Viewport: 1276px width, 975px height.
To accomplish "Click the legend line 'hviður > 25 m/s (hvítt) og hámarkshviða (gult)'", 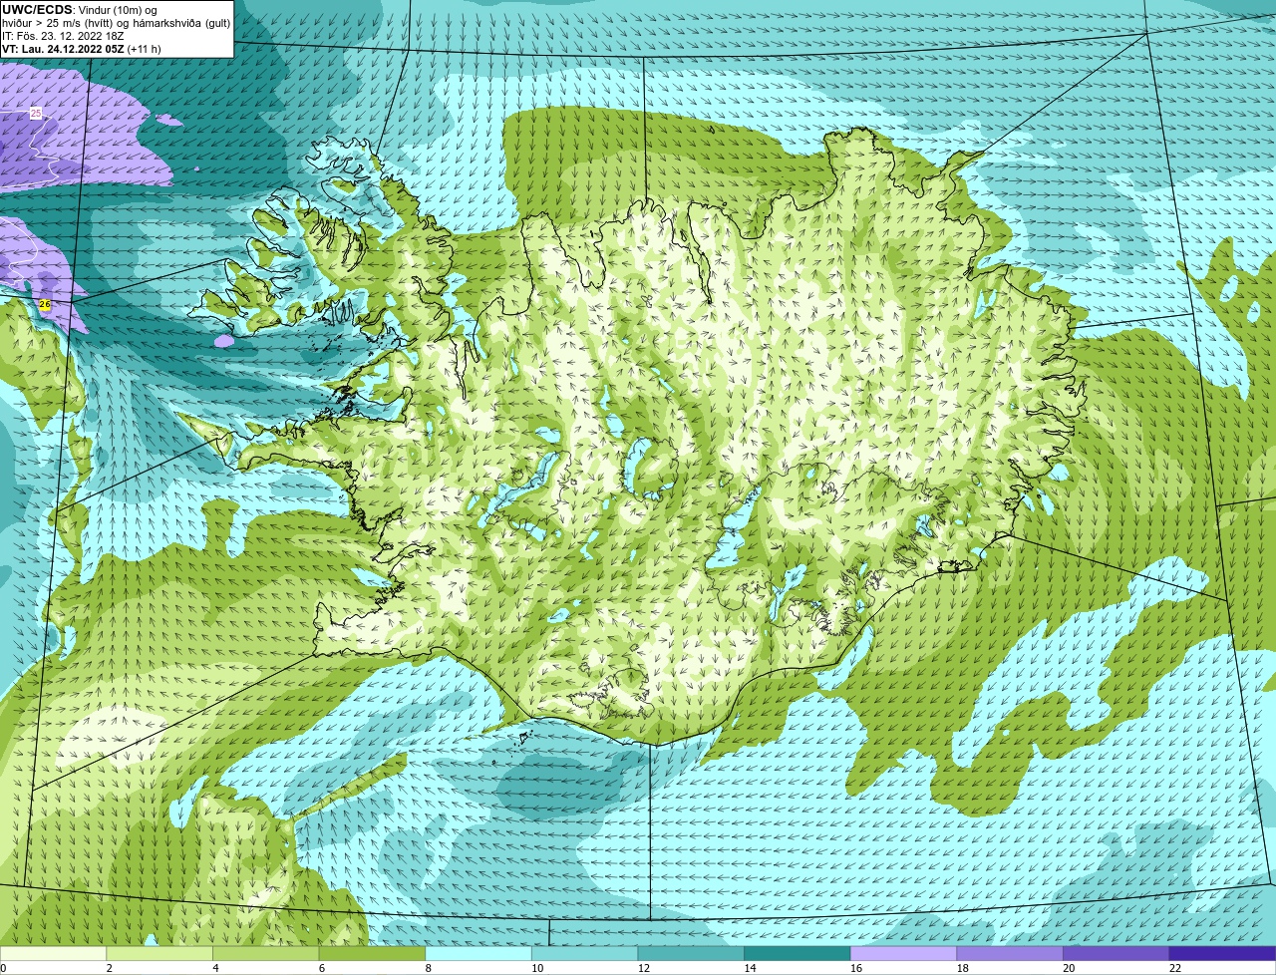I will (x=117, y=23).
